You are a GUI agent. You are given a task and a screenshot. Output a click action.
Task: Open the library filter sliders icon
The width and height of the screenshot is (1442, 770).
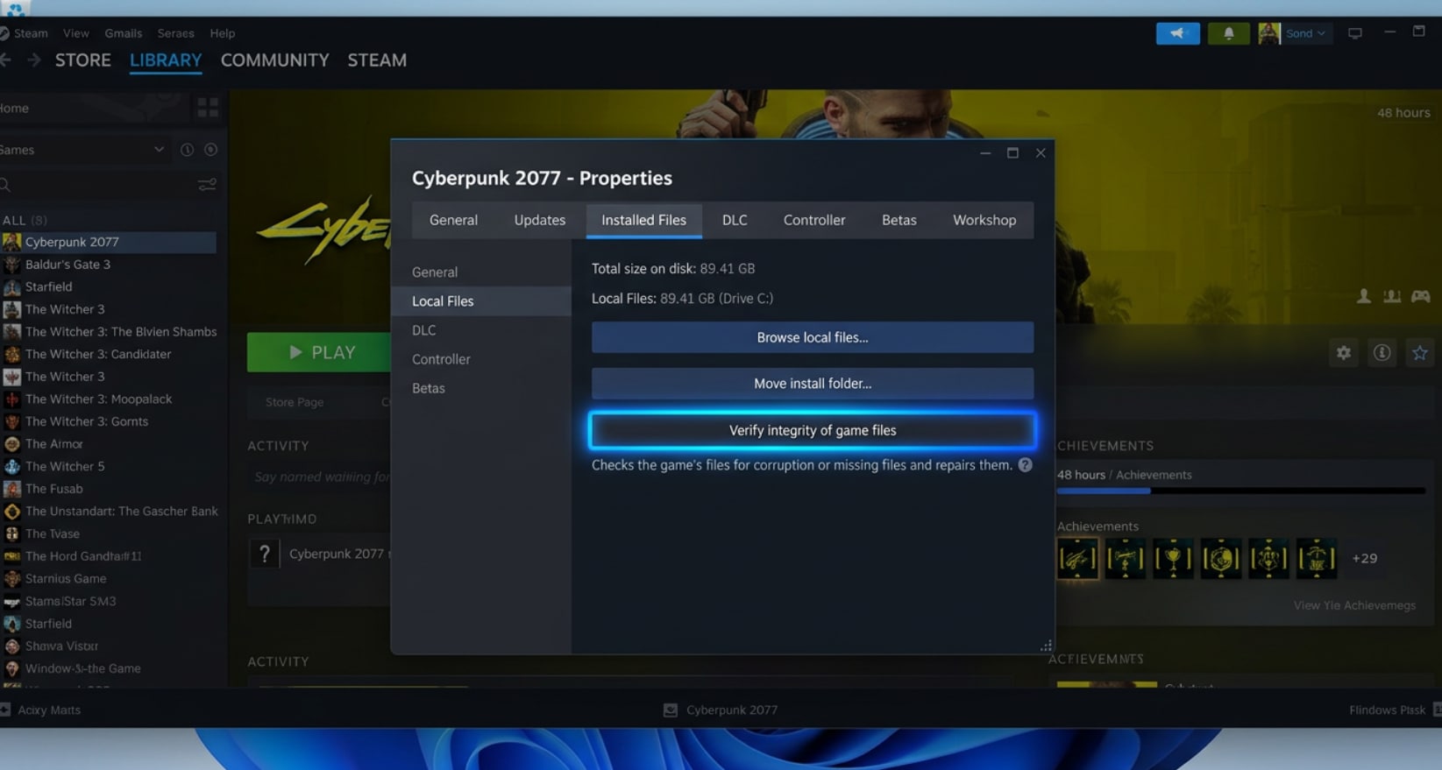tap(207, 185)
